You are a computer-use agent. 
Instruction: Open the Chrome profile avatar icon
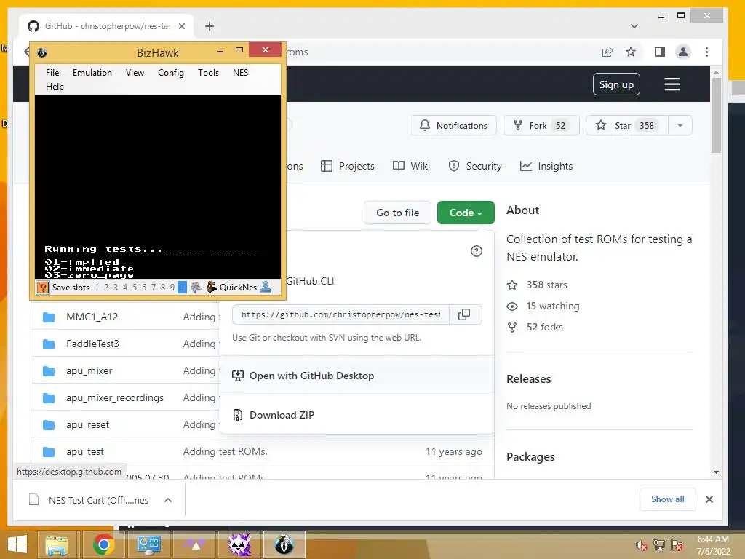(682, 52)
